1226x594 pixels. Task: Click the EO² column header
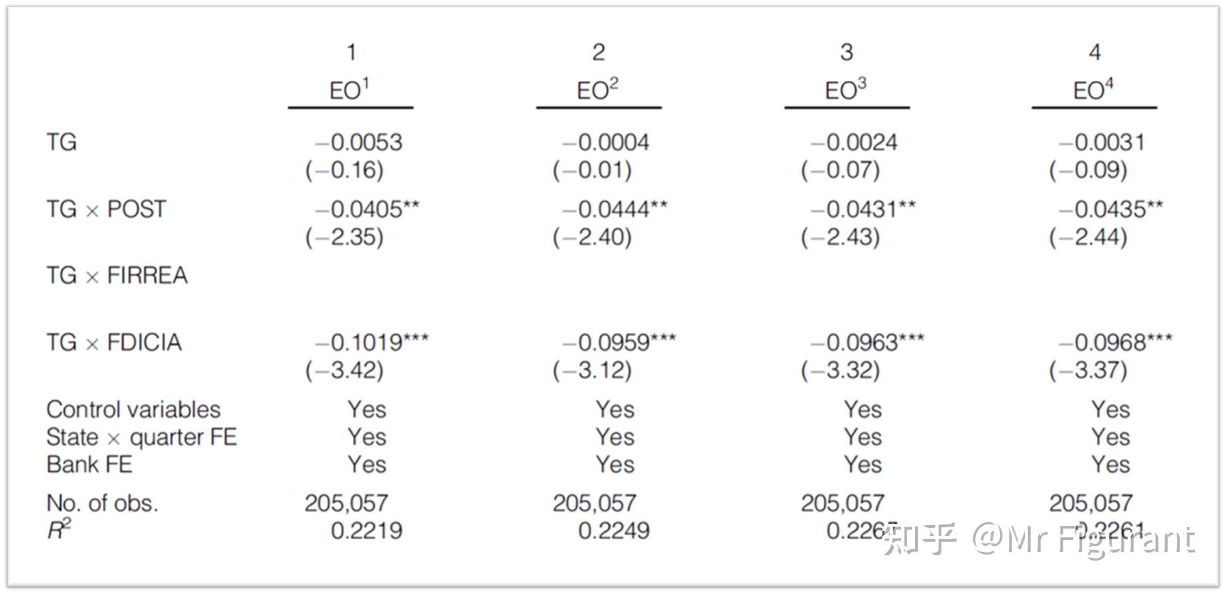point(597,90)
